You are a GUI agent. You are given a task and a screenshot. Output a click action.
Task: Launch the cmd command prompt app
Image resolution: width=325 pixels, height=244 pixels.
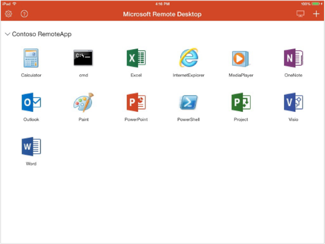tap(83, 58)
